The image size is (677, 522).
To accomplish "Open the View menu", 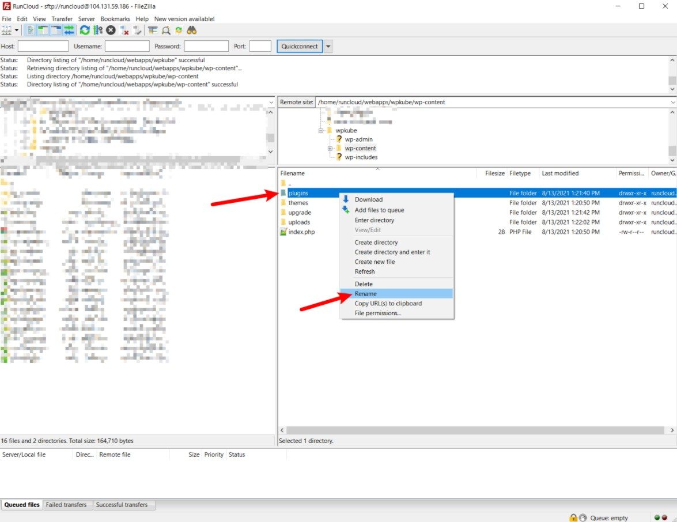I will (39, 19).
